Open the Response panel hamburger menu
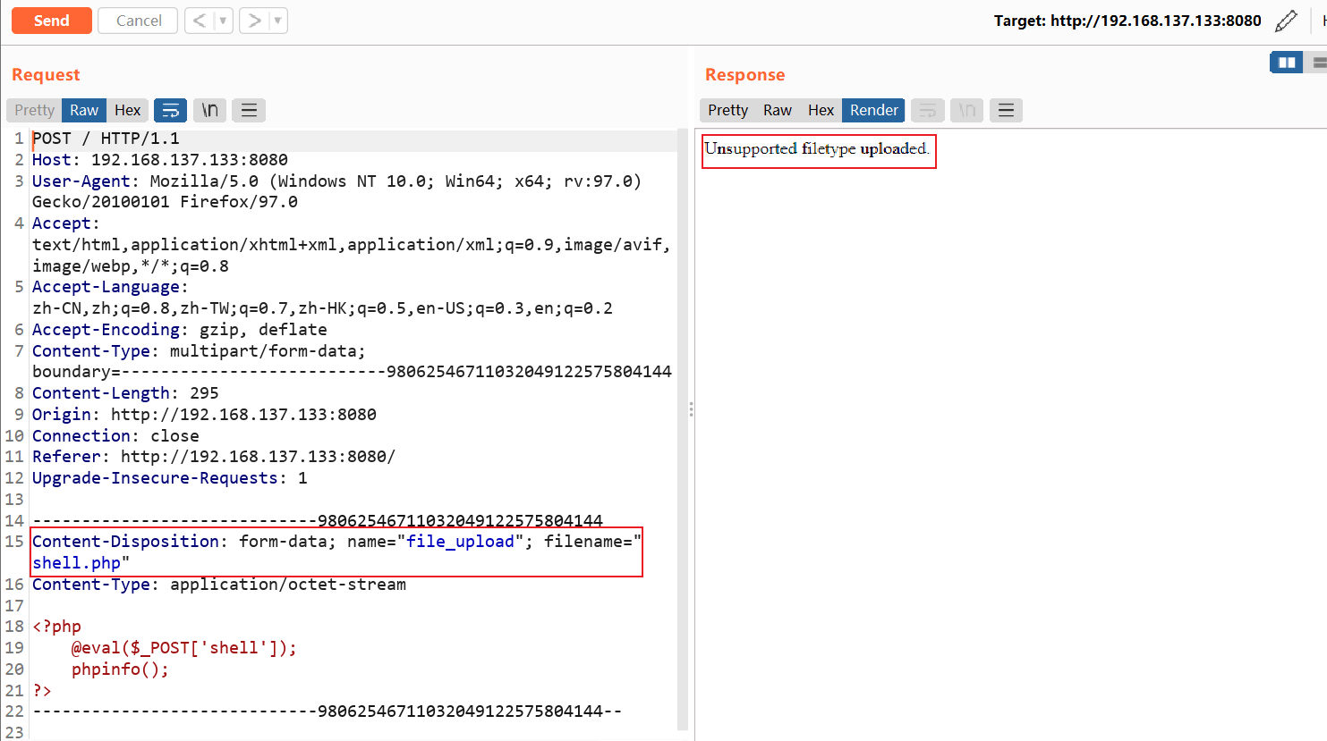The width and height of the screenshot is (1327, 741). (x=1006, y=110)
